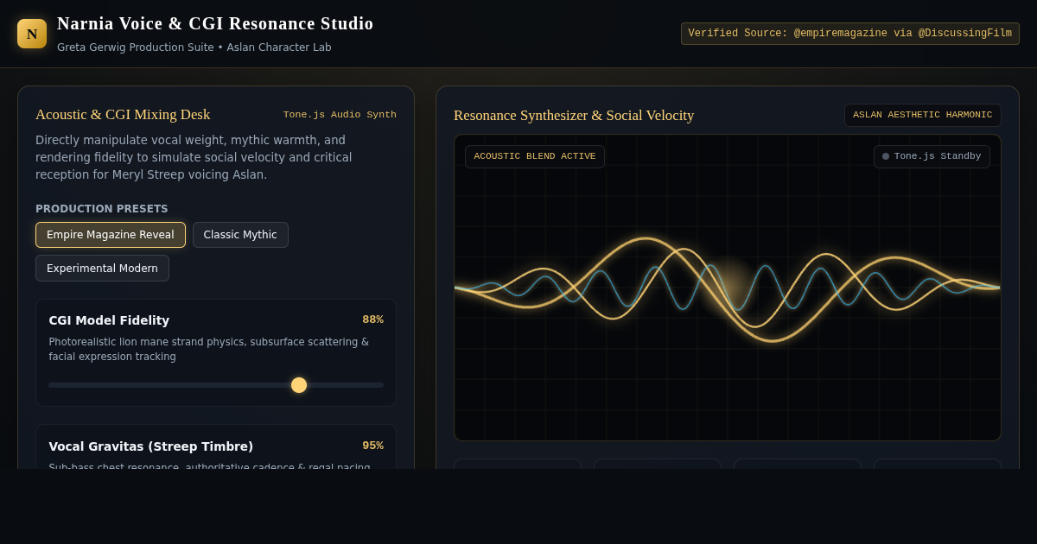
Task: Click the Vocal Gravitas (Streep Timbre) heading
Action: pos(151,446)
